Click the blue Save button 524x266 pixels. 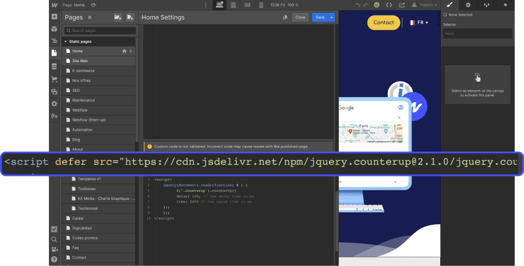[320, 17]
